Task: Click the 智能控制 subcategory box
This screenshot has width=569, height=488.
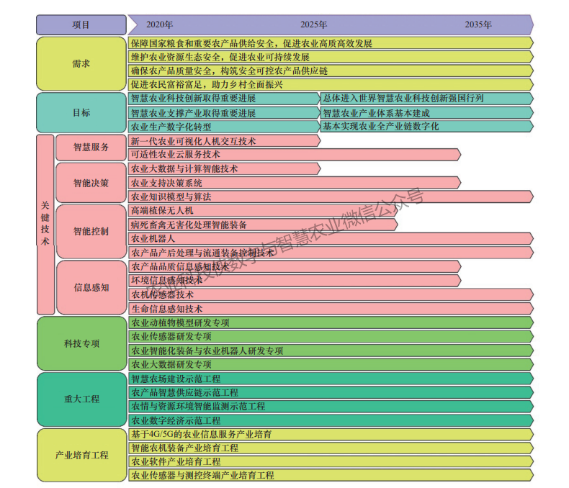Action: (x=91, y=231)
